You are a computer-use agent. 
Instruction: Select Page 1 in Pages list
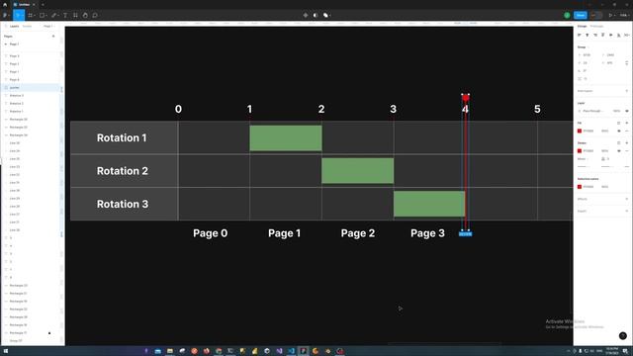[14, 44]
